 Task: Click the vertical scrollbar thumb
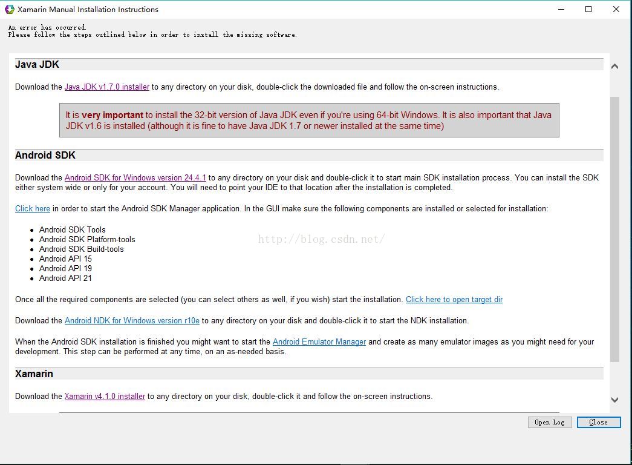tap(614, 229)
